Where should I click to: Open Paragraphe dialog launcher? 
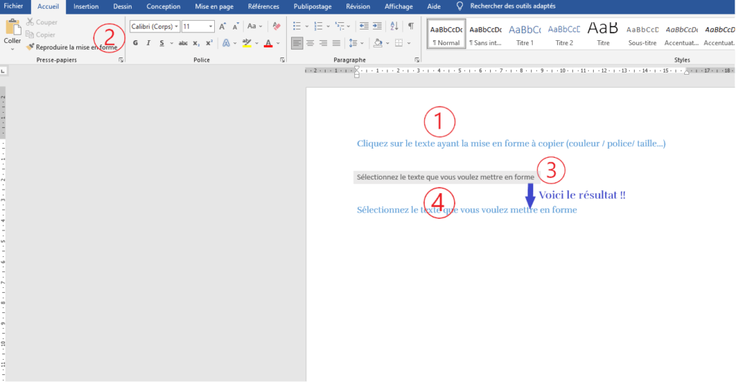(417, 60)
